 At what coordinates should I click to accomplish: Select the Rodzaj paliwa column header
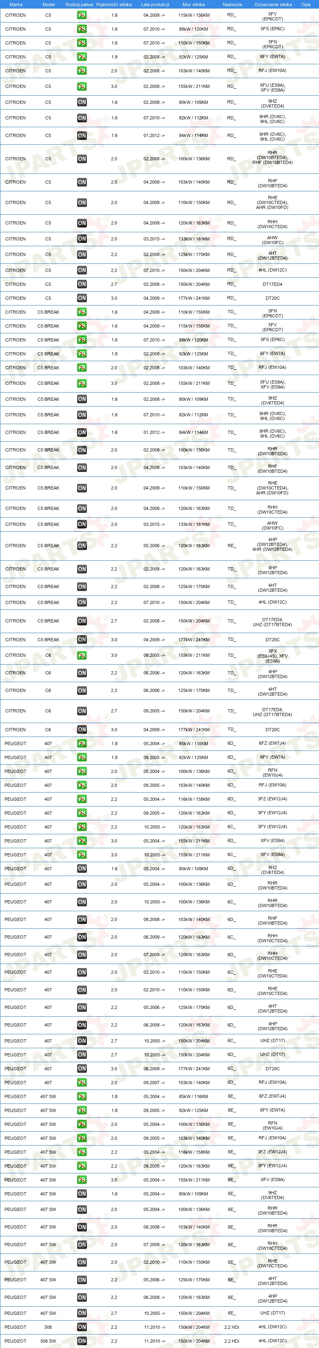80,4
